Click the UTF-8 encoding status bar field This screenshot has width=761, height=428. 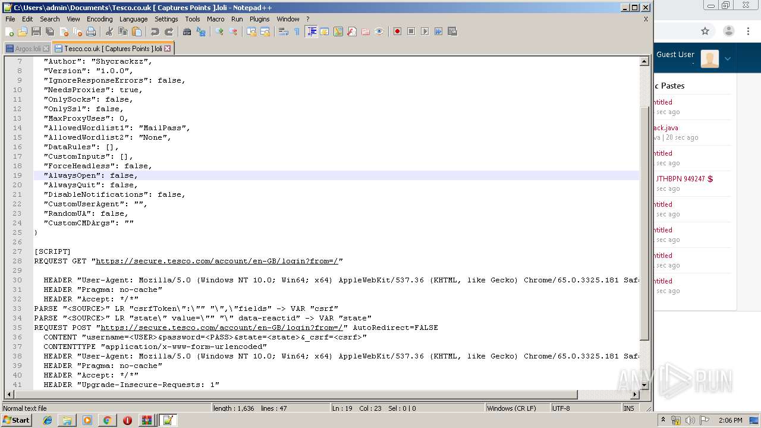586,408
